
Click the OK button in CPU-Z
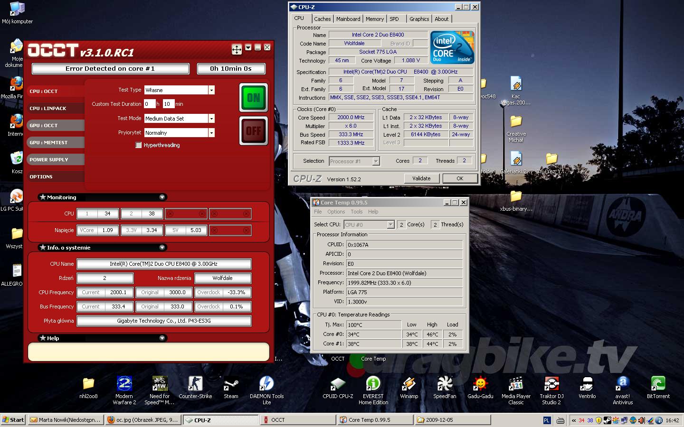[460, 178]
